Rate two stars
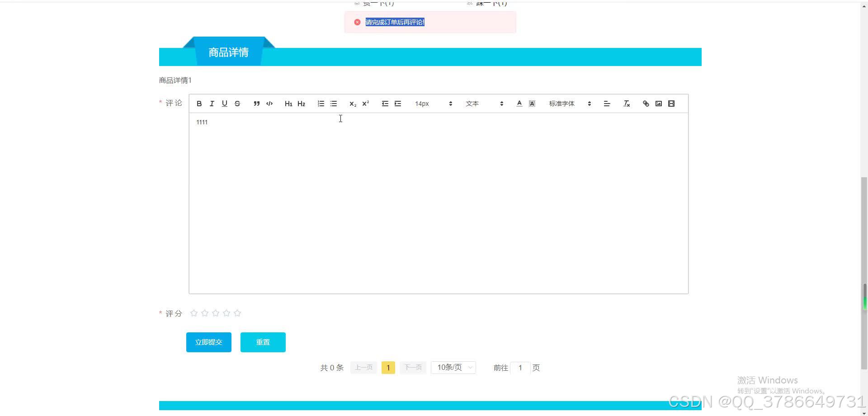The image size is (868, 416). tap(205, 313)
